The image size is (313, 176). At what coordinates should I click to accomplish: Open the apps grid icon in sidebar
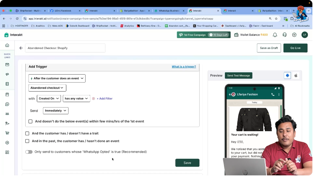coord(7,152)
